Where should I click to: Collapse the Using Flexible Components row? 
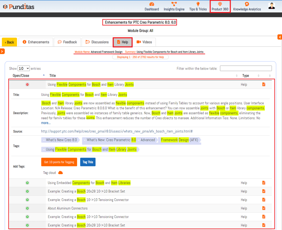tap(27, 85)
